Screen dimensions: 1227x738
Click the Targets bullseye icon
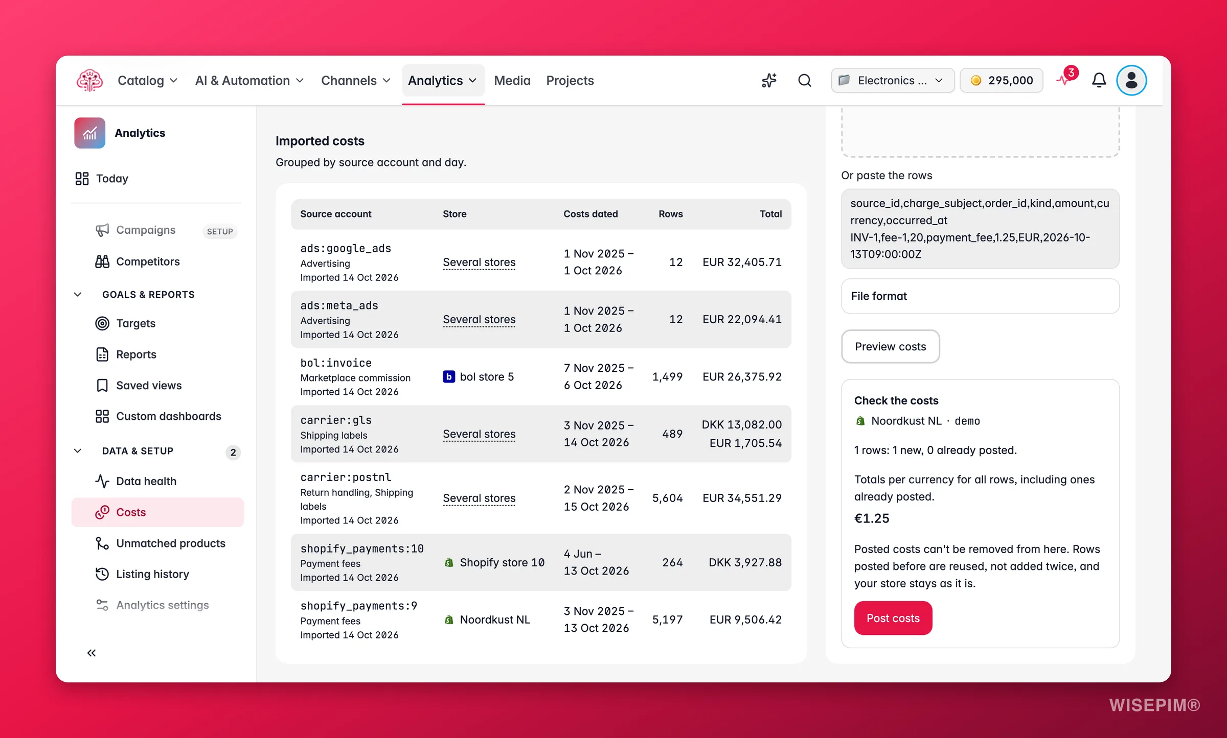tap(102, 323)
